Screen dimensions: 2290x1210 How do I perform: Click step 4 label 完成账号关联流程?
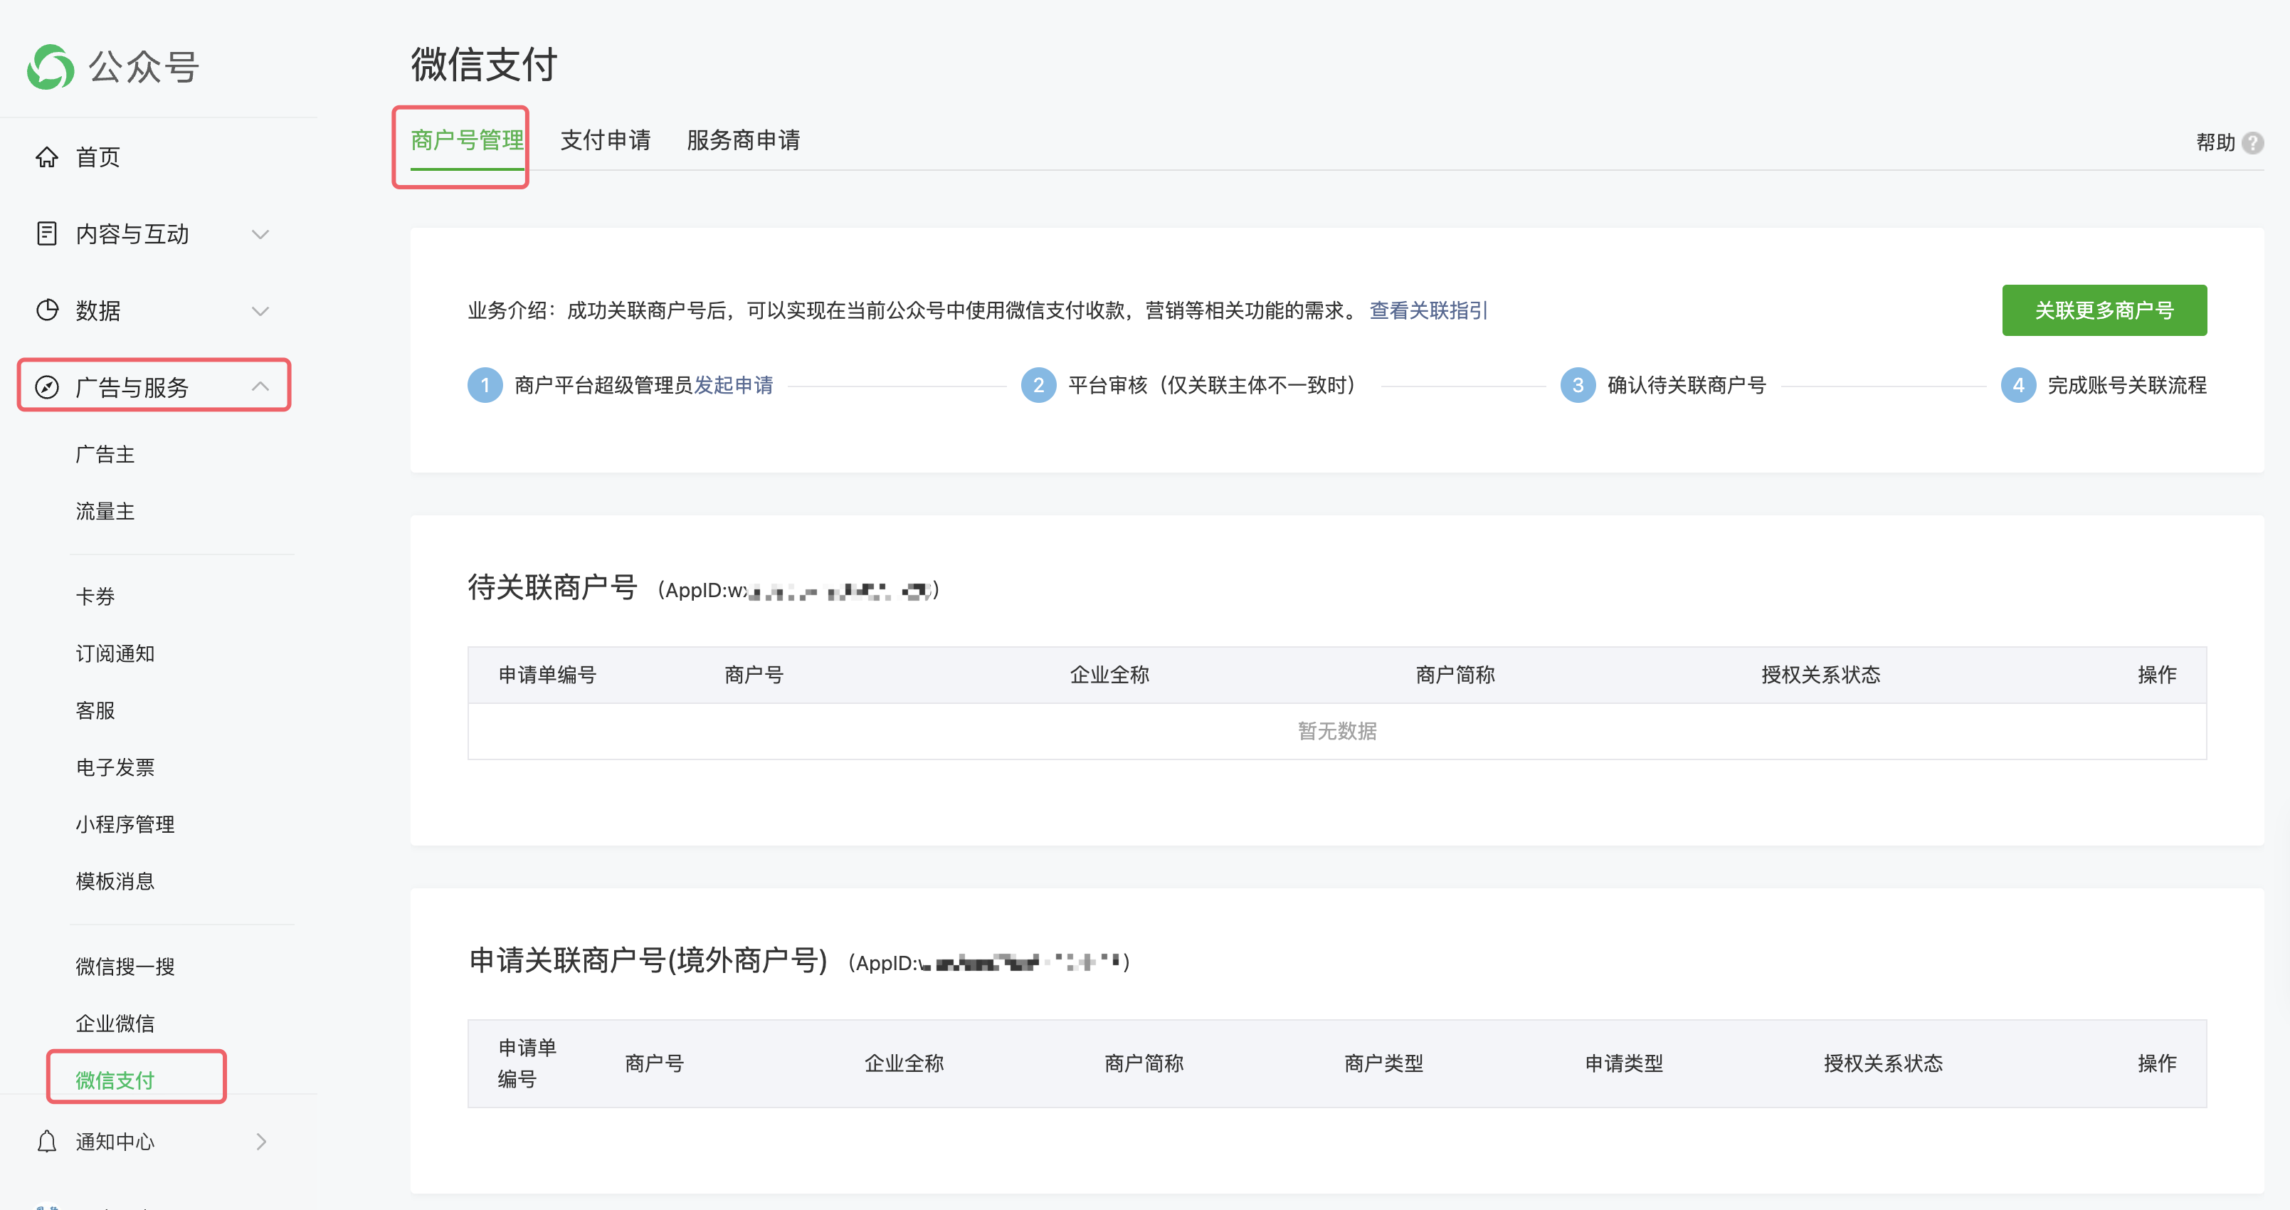2126,385
